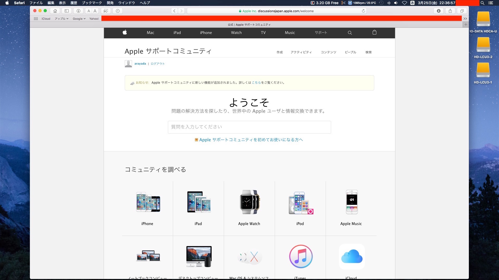The width and height of the screenshot is (499, 280).
Task: Open new tab with plus button
Action: tap(466, 24)
